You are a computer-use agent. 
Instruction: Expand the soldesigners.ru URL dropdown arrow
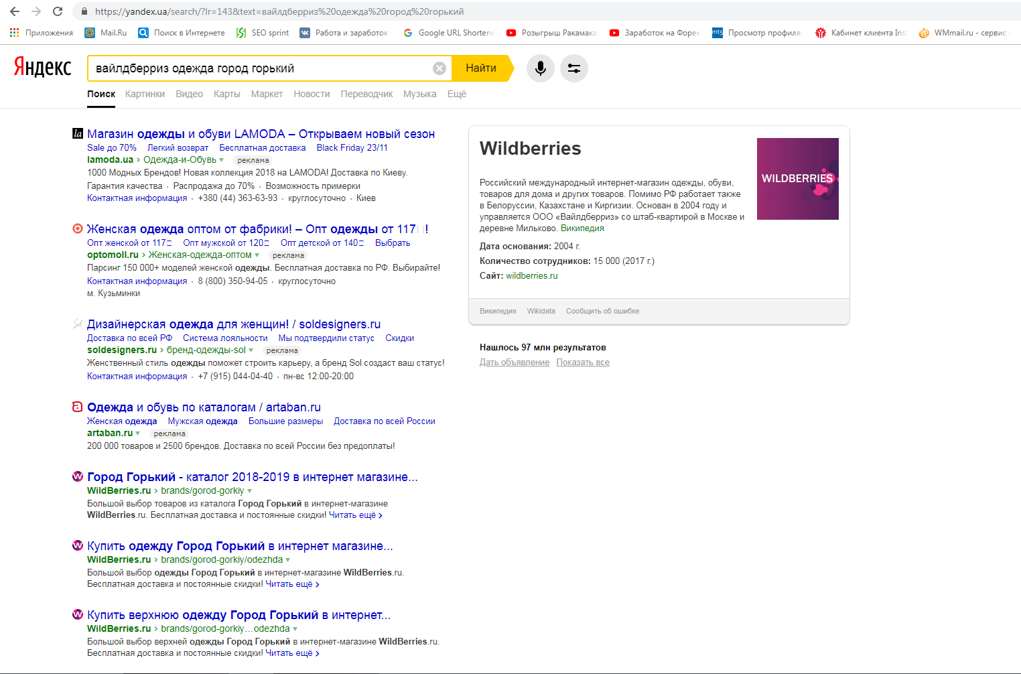tap(251, 350)
